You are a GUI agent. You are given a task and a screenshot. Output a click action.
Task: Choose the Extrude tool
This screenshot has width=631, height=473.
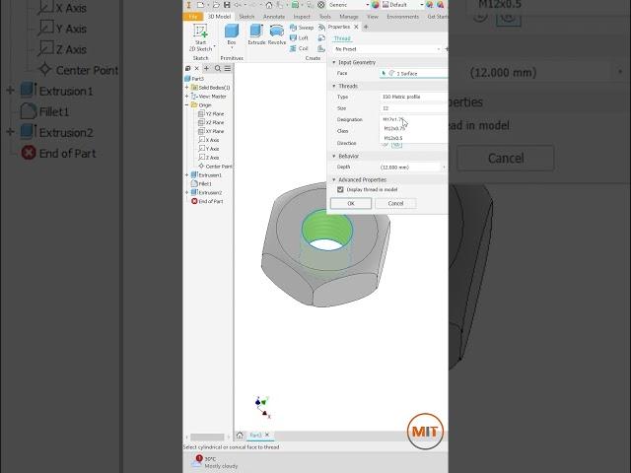(x=256, y=34)
